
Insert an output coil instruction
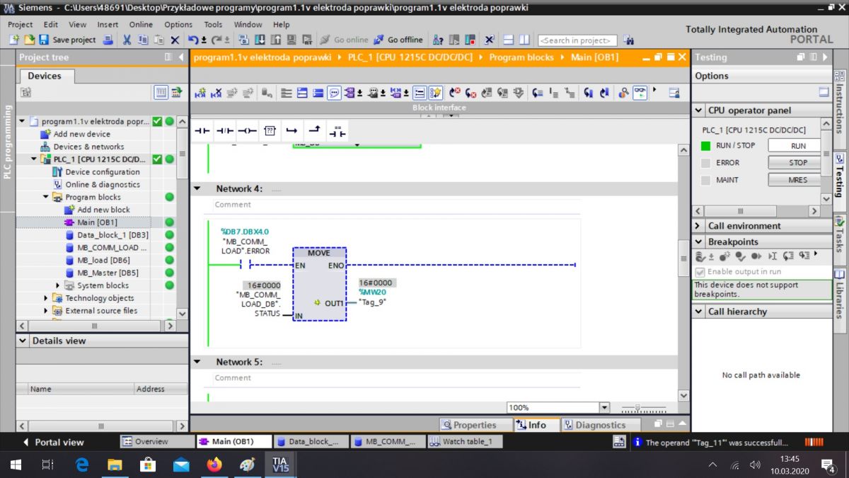tap(247, 131)
